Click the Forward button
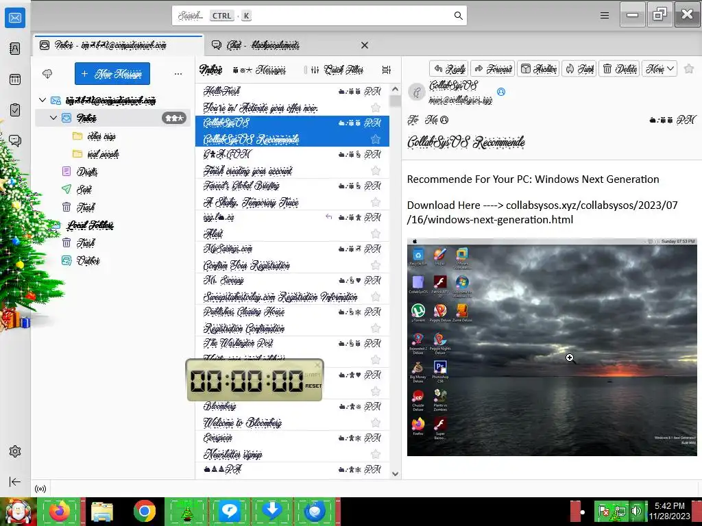This screenshot has height=526, width=702. [493, 69]
